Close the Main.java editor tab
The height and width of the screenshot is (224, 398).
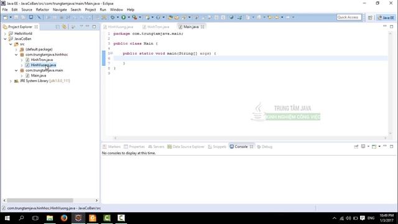tap(202, 27)
